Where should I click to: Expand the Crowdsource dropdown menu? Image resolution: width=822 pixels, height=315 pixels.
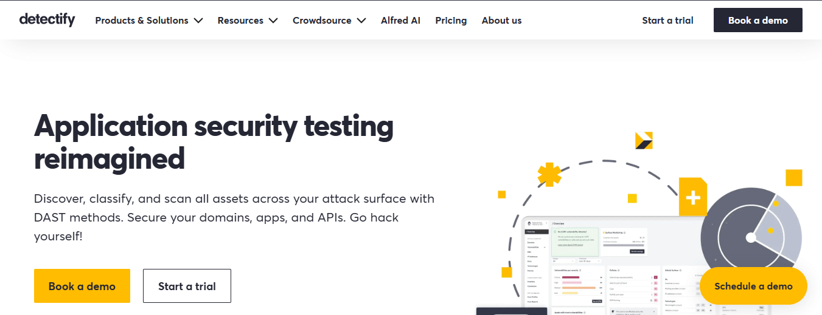tap(329, 21)
